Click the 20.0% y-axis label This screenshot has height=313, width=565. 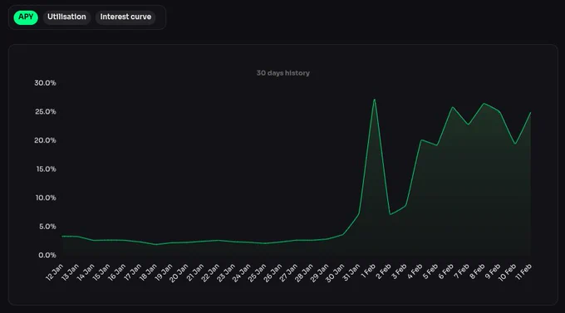(45, 140)
